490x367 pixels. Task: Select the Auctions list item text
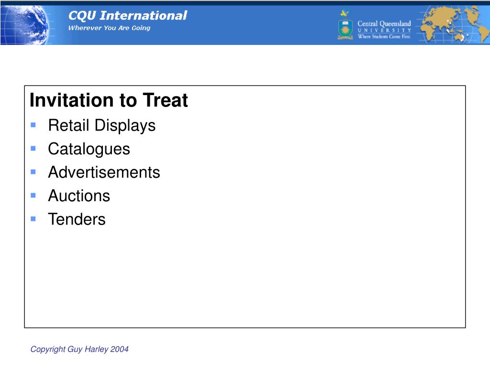coord(79,196)
